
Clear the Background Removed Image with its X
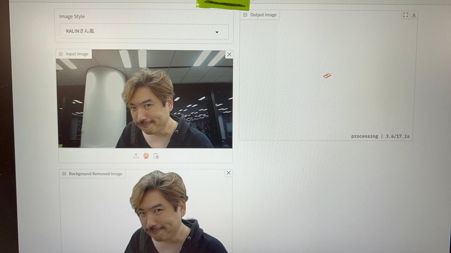tap(229, 173)
